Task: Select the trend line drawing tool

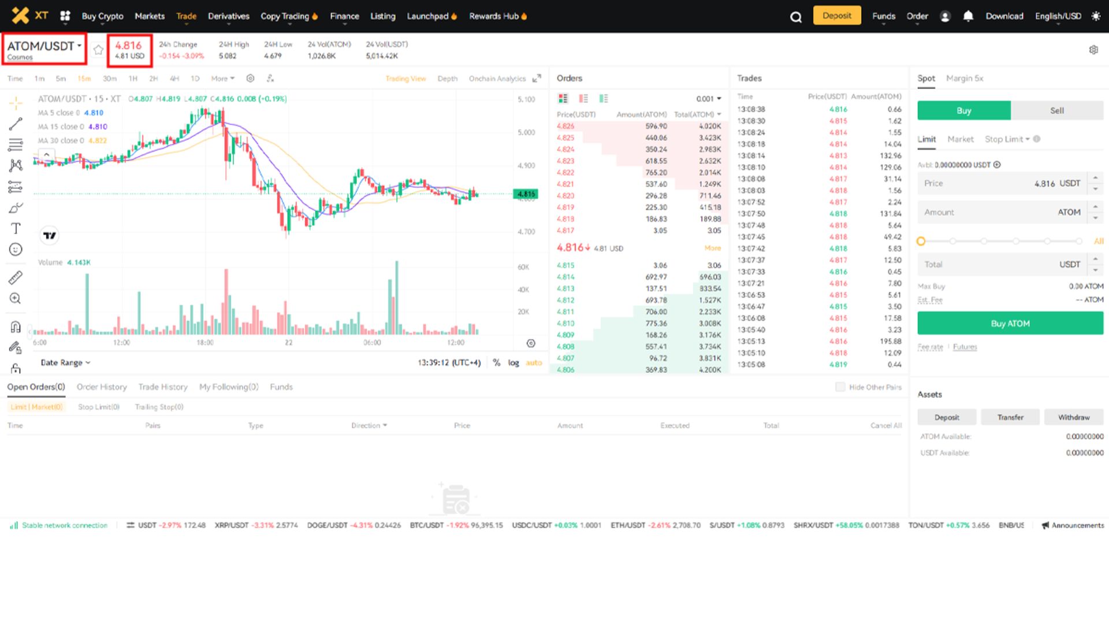Action: pyautogui.click(x=16, y=124)
